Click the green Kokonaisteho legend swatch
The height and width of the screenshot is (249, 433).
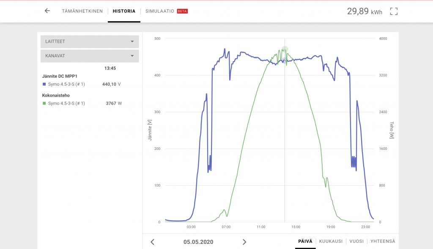pyautogui.click(x=44, y=103)
